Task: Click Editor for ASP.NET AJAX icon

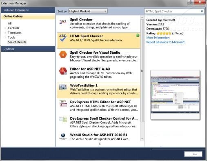Action: tap(63, 71)
